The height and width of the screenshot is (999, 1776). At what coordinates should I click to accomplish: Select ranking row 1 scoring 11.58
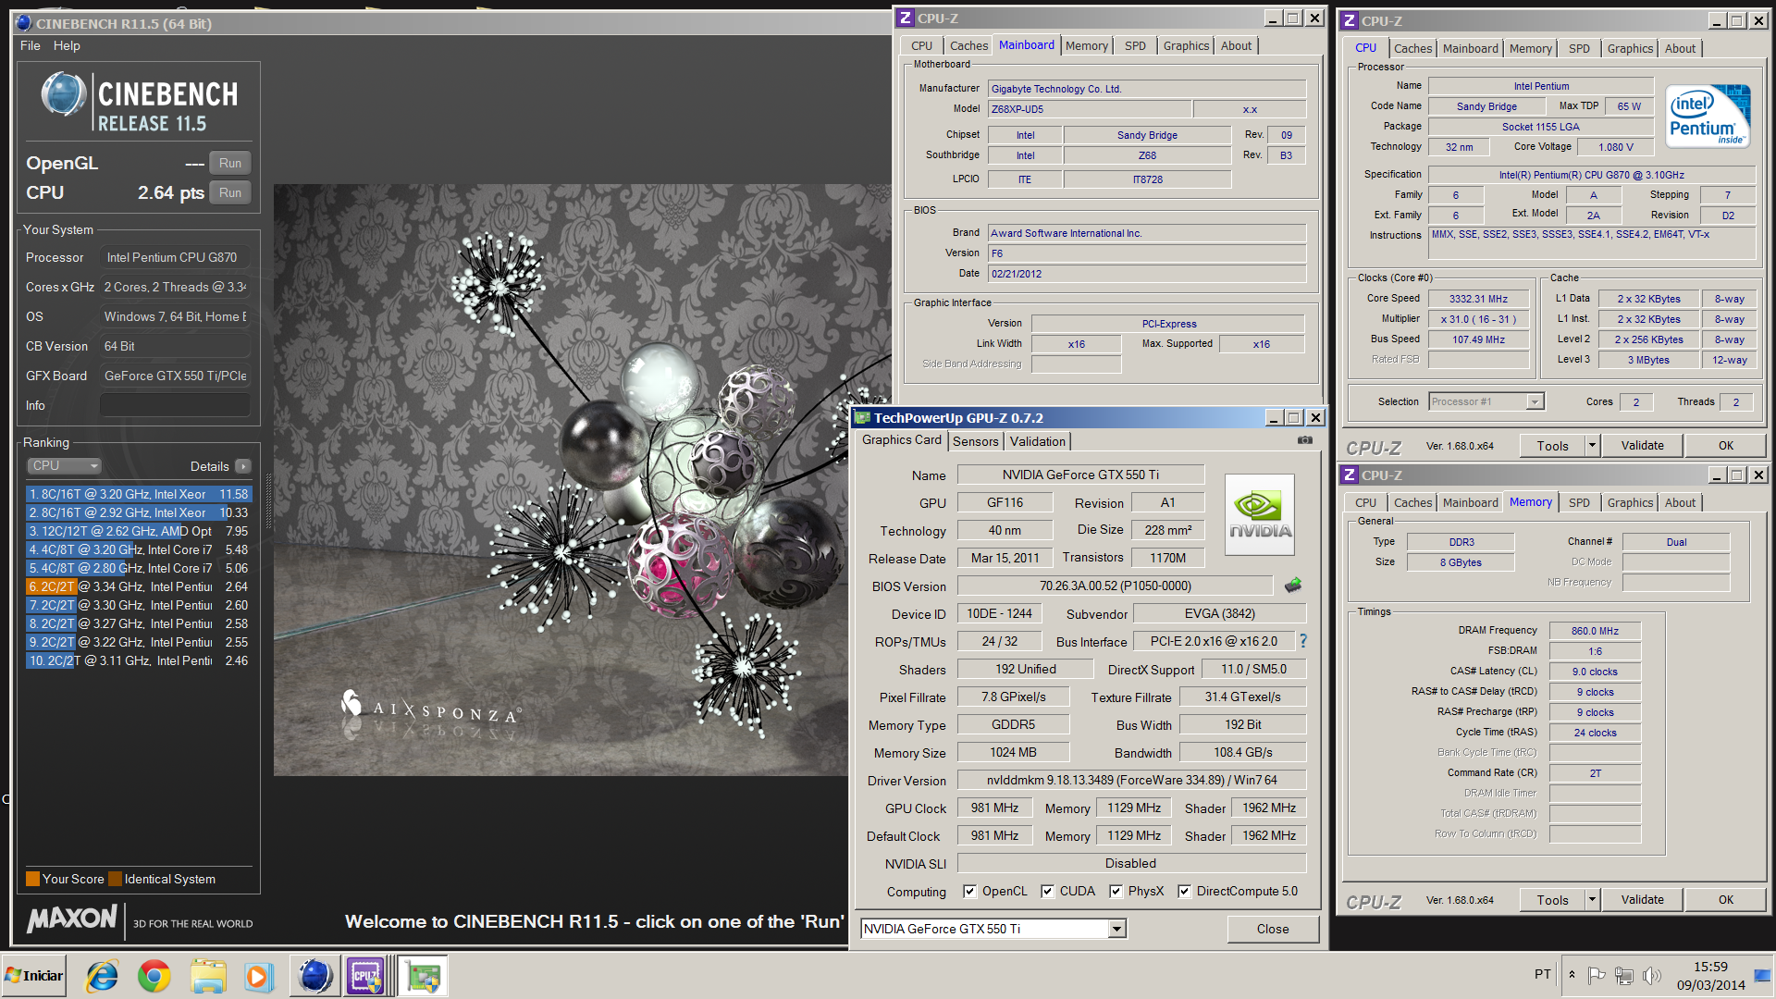pos(139,494)
